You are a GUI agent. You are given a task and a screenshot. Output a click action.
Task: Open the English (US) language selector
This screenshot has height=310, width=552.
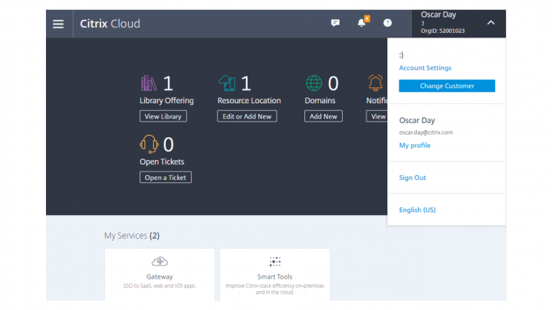[417, 210]
